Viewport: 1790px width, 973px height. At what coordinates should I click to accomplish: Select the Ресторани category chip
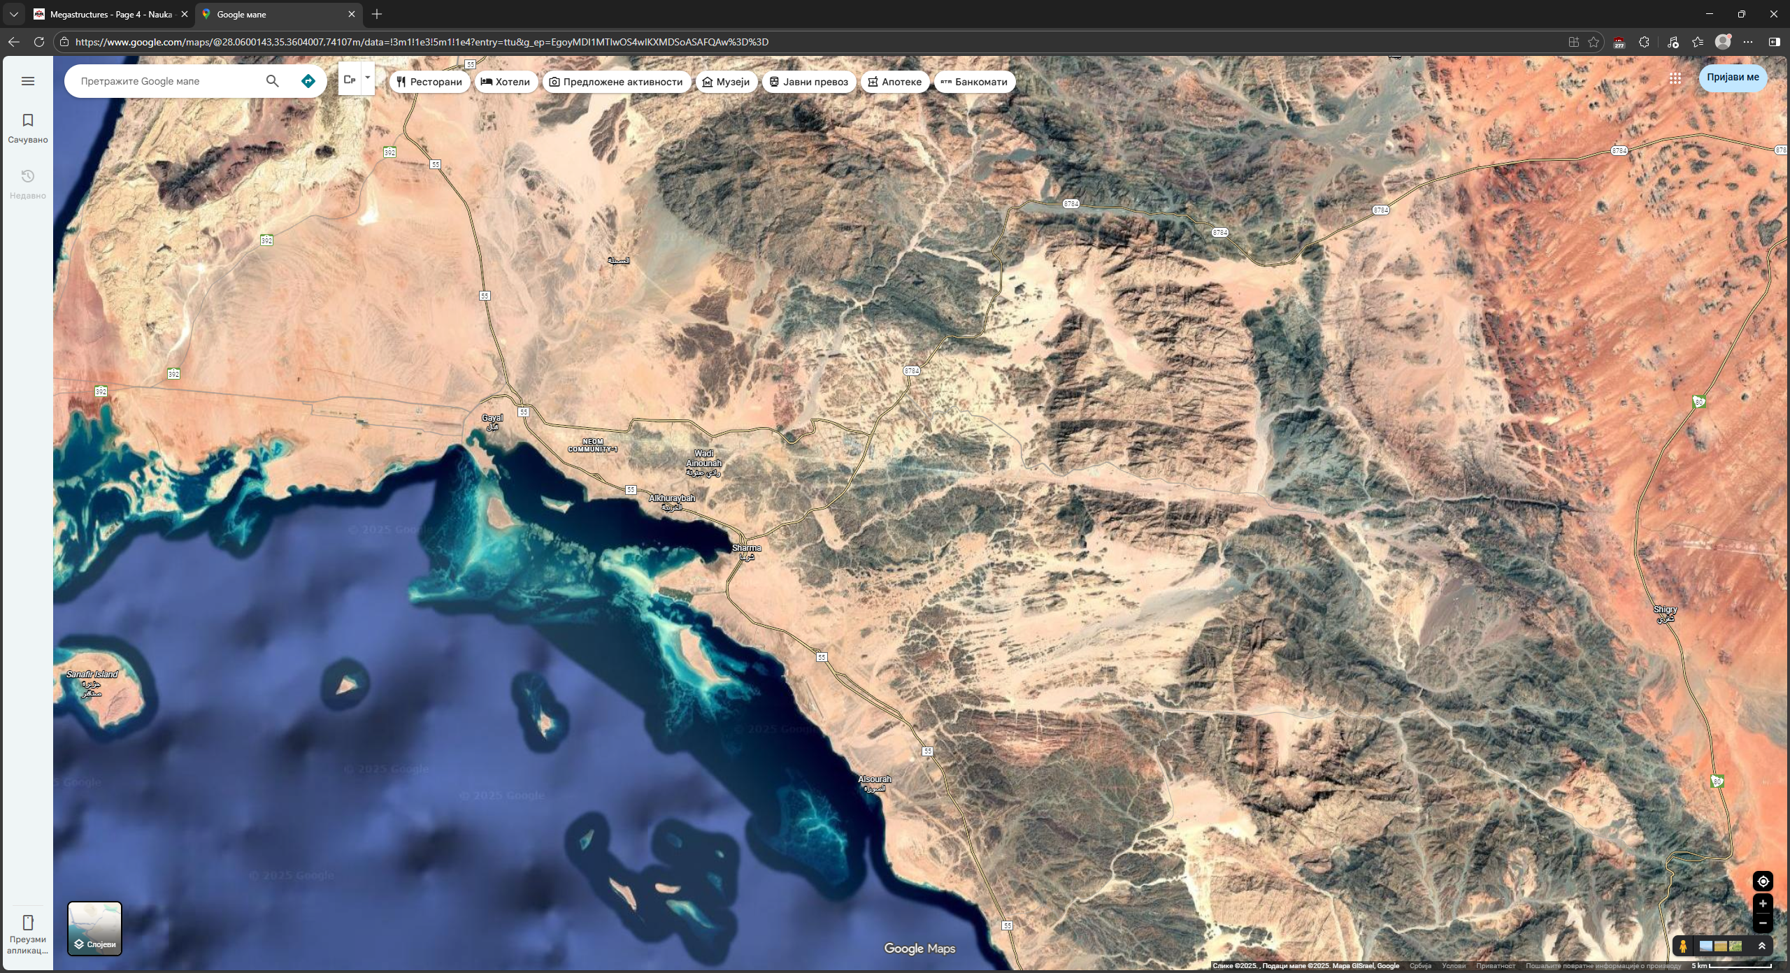click(x=429, y=82)
